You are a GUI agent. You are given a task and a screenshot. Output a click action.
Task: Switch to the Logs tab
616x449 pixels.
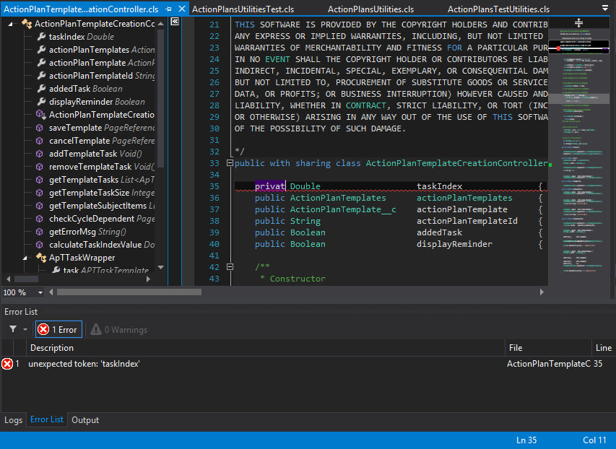click(13, 420)
